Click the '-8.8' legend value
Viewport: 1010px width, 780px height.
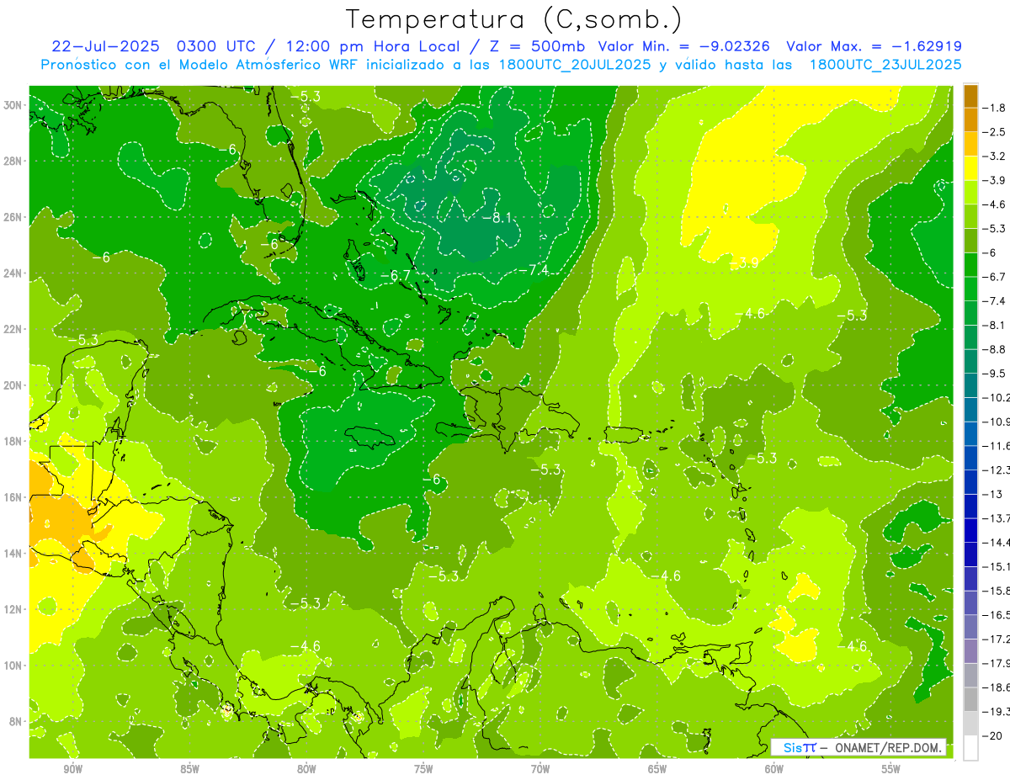996,349
